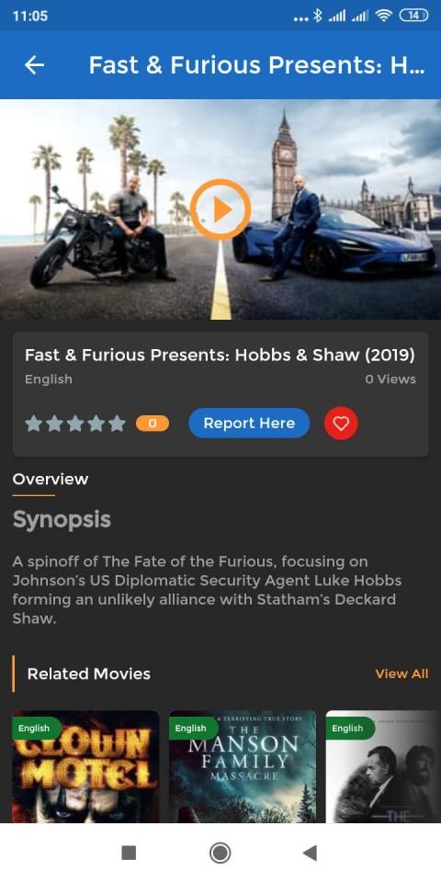Tap the orange rating count badge
The height and width of the screenshot is (882, 441).
coord(153,424)
